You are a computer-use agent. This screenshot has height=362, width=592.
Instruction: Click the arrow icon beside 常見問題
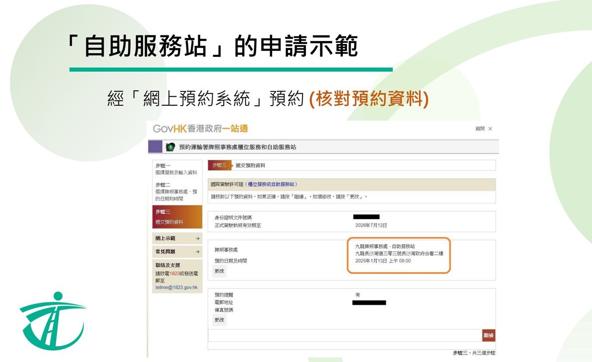pos(197,252)
